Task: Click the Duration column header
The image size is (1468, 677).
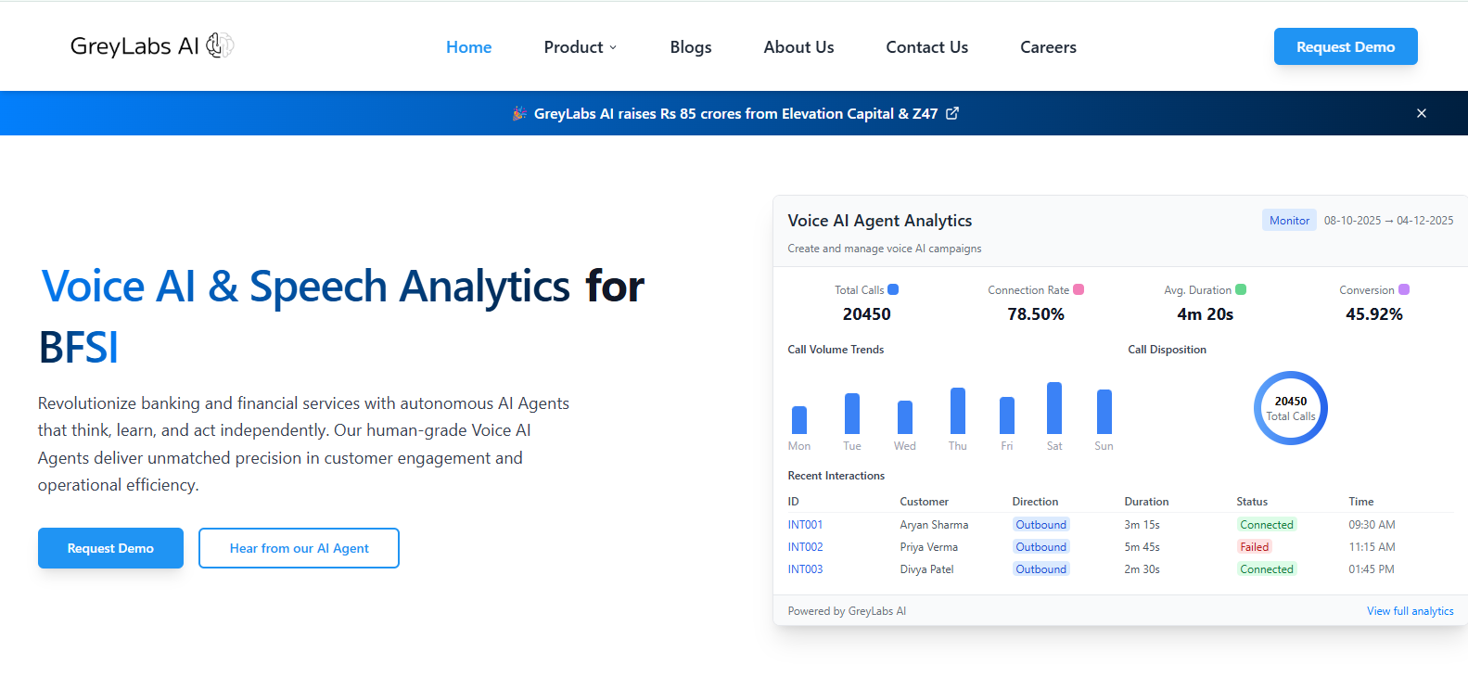Action: pyautogui.click(x=1146, y=502)
